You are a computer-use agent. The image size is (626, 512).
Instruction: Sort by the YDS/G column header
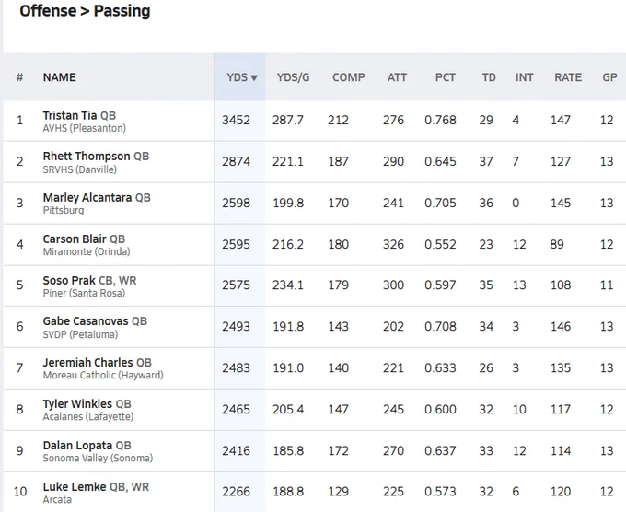click(293, 77)
